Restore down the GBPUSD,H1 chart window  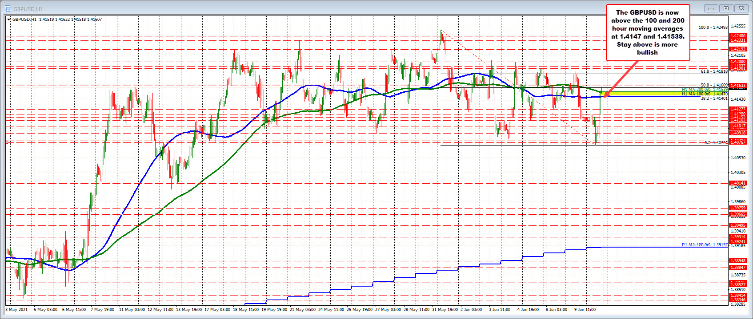tap(726, 8)
